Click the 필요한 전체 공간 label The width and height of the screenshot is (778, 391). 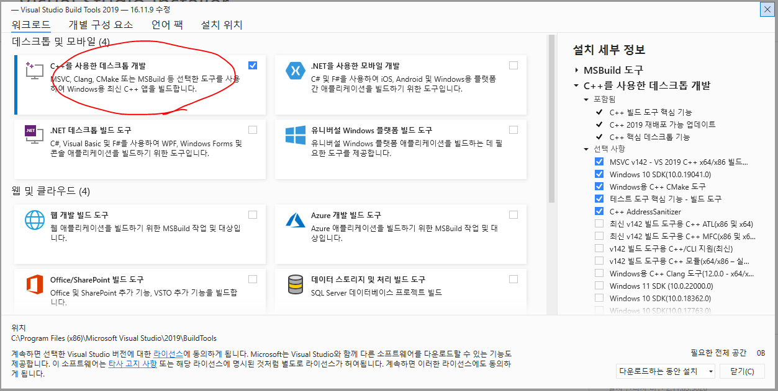click(x=718, y=353)
